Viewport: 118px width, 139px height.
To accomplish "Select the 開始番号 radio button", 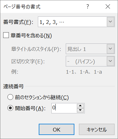I will pyautogui.click(x=10, y=108).
